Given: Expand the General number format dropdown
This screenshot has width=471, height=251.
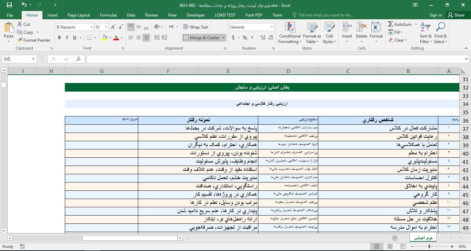Looking at the screenshot, I should pos(272,27).
